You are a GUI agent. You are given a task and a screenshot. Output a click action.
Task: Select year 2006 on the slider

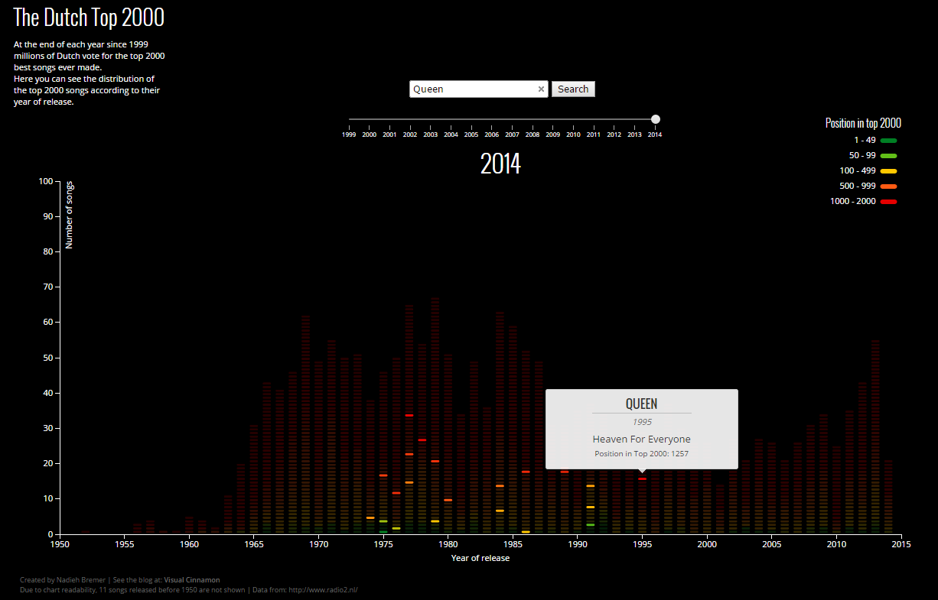click(492, 134)
